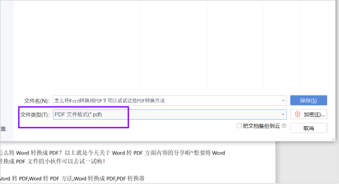The image size is (339, 184).
Task: Select the PDF 文件格式(*.pdf) type box
Action: click(x=170, y=114)
